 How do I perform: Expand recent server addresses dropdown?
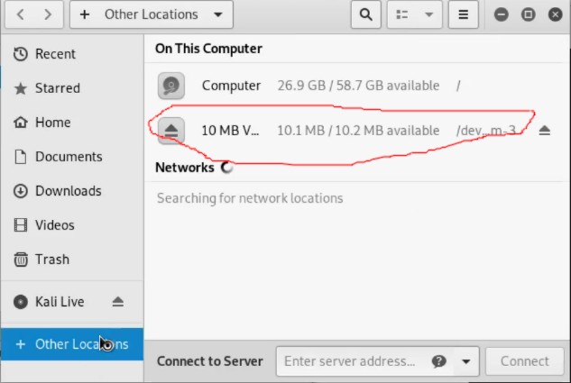point(465,361)
